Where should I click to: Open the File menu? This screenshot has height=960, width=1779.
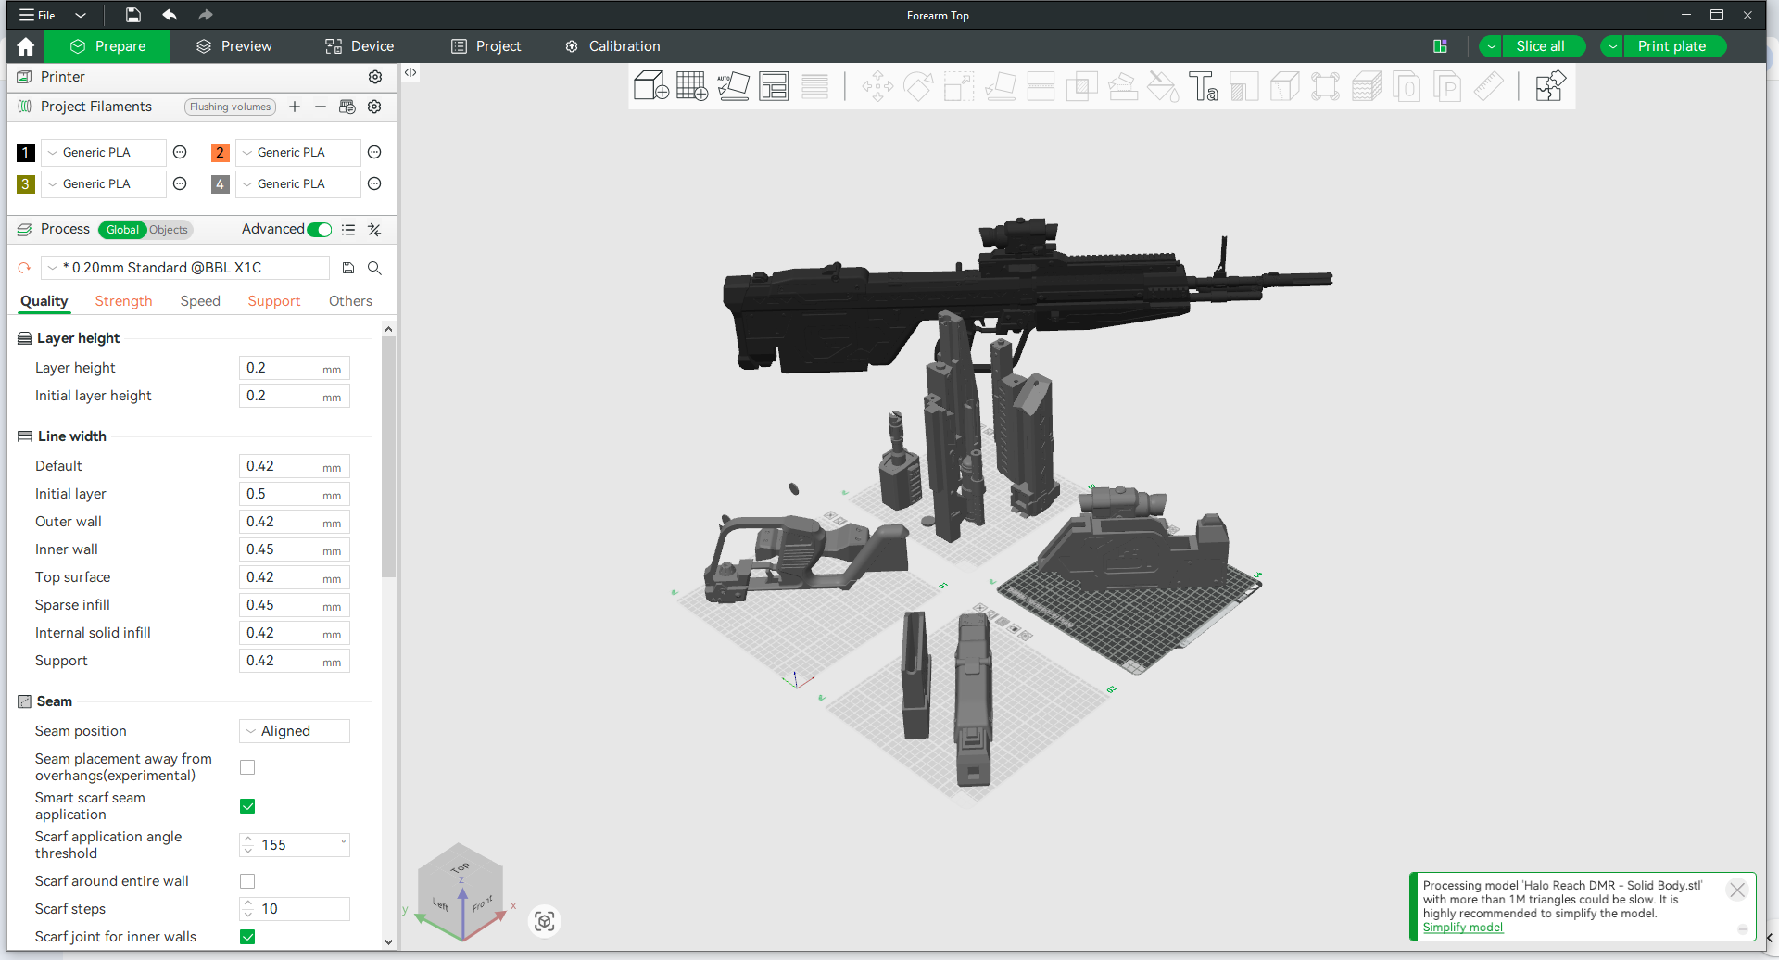[37, 15]
